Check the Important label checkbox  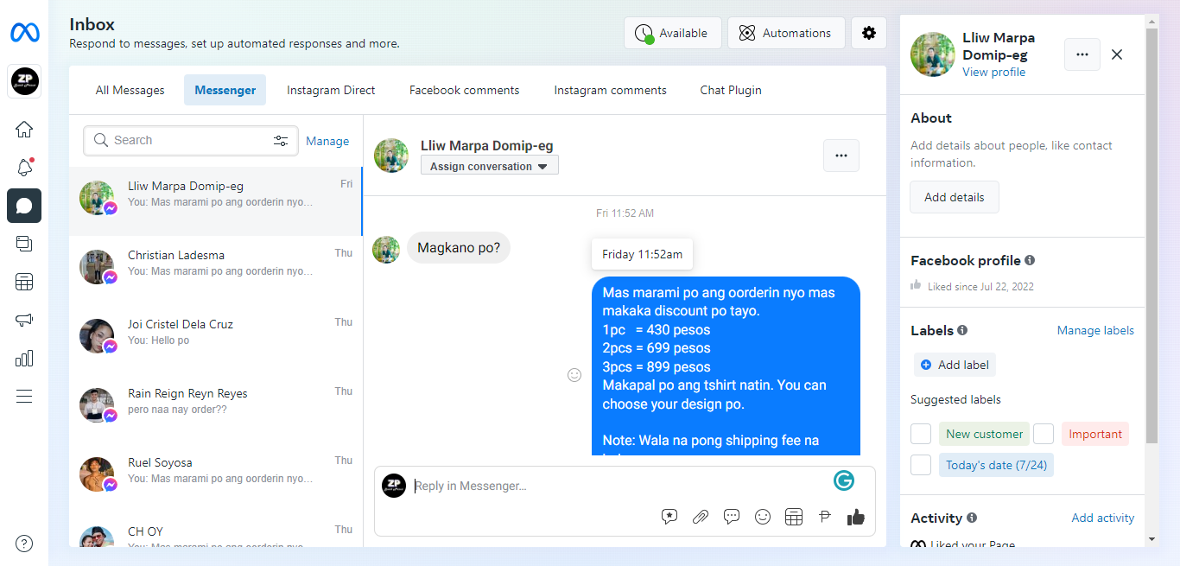coord(1044,434)
